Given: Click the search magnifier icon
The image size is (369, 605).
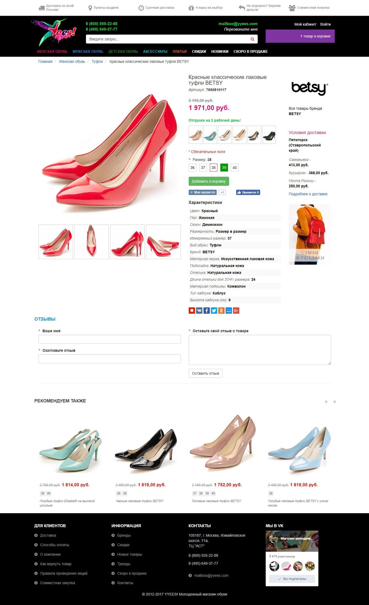Looking at the screenshot, I should (x=252, y=39).
